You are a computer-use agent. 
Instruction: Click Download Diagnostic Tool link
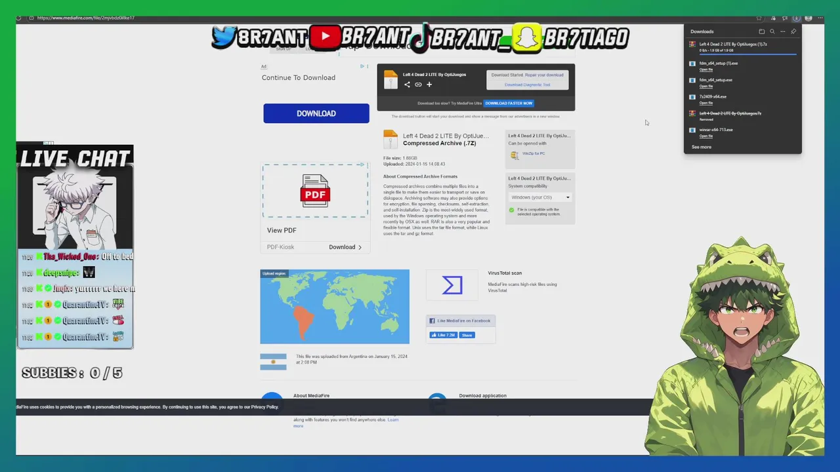(x=527, y=85)
